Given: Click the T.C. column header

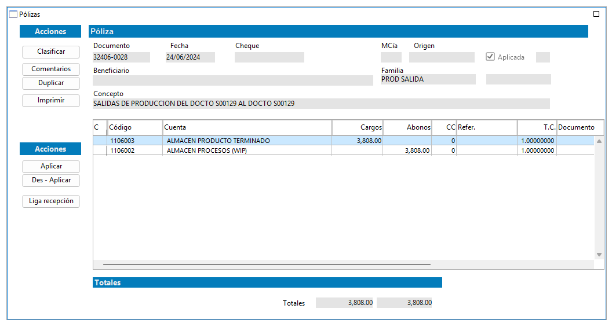Looking at the screenshot, I should tap(537, 127).
